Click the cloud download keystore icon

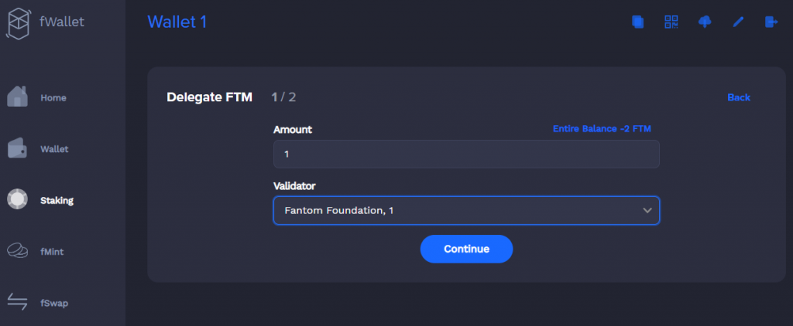pos(705,22)
